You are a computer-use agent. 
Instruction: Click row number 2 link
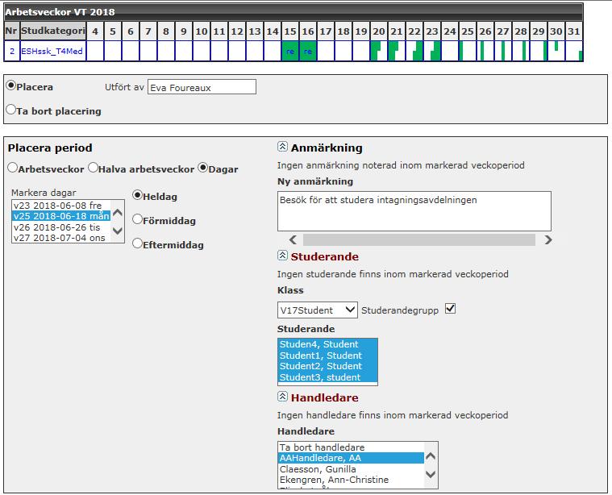pyautogui.click(x=12, y=51)
